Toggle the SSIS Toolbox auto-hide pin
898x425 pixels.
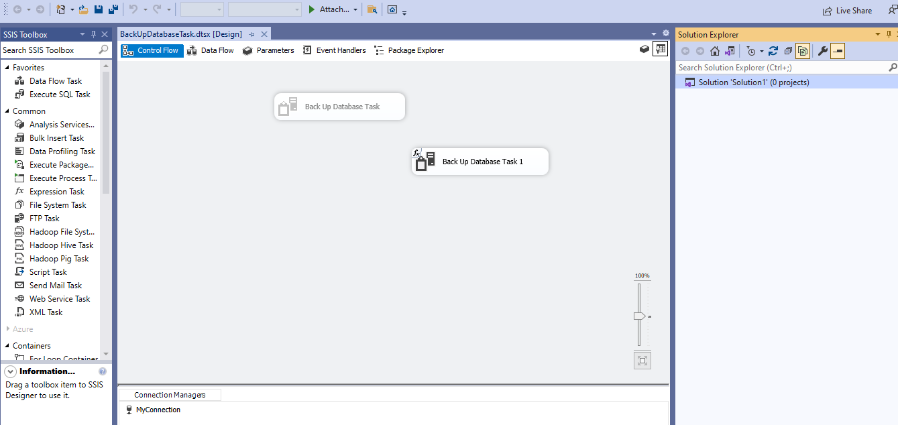94,34
